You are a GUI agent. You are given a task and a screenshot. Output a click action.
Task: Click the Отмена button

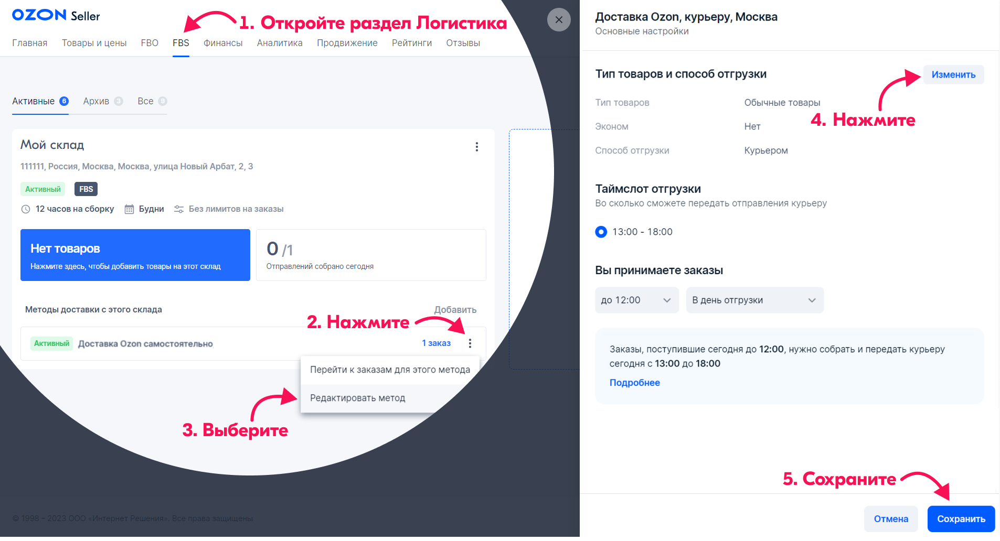point(891,518)
